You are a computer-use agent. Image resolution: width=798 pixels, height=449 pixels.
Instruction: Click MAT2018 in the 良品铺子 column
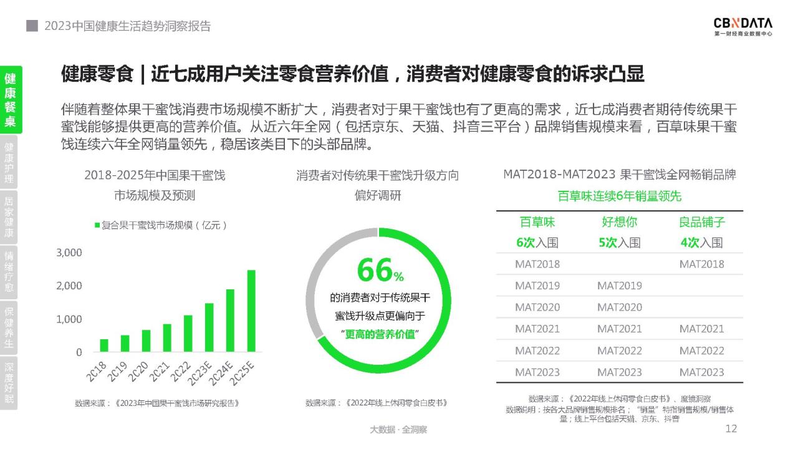[702, 264]
